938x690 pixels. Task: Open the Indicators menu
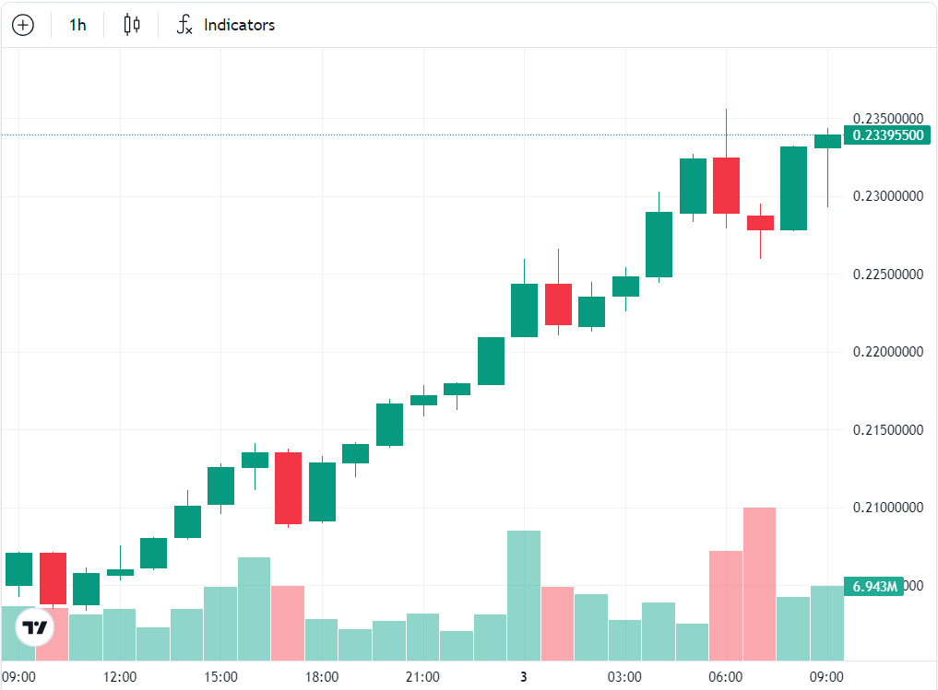tap(239, 25)
